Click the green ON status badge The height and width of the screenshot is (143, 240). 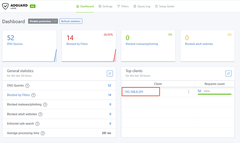33,6
